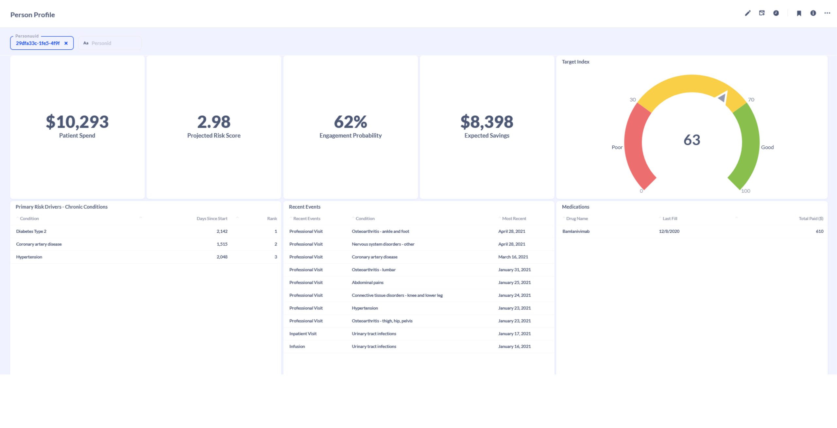Sort by Rank column header
Image resolution: width=837 pixels, height=428 pixels.
coord(272,219)
